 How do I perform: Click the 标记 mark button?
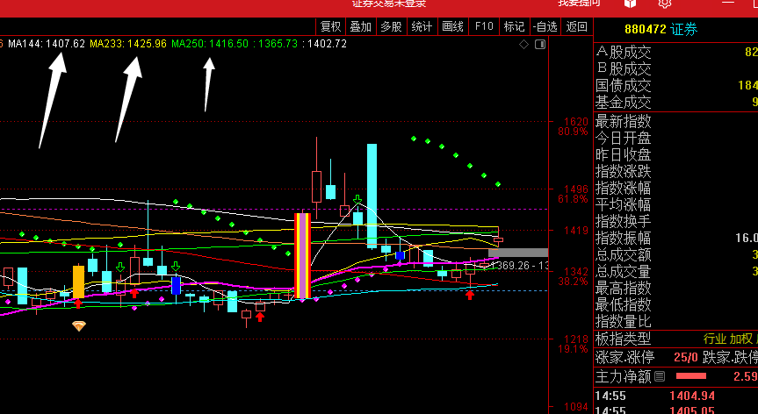tap(514, 26)
